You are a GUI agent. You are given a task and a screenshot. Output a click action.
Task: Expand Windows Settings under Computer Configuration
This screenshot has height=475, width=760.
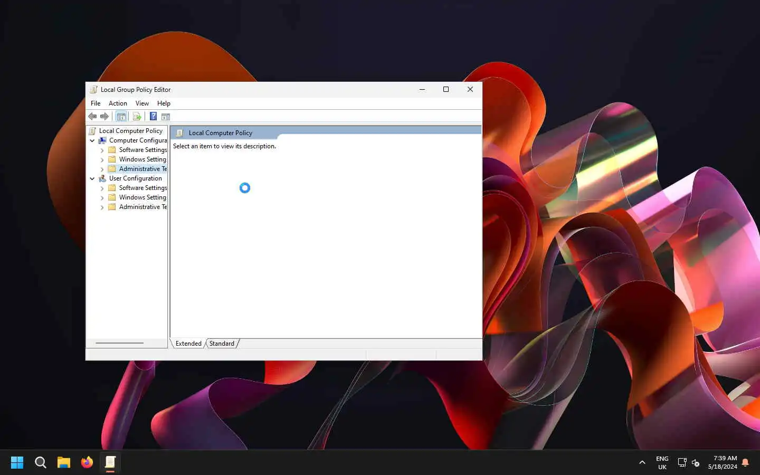(x=102, y=160)
